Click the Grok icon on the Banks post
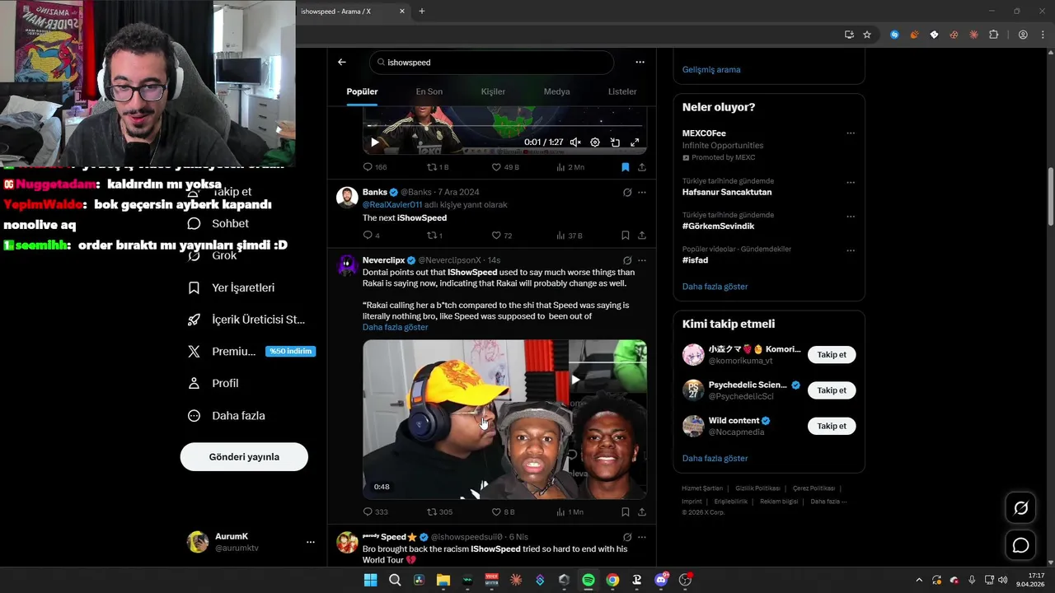This screenshot has width=1055, height=593. [627, 193]
